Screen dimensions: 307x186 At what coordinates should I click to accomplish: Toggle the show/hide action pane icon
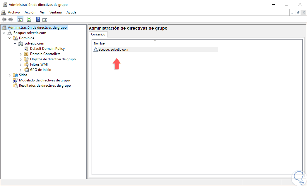(x=45, y=20)
